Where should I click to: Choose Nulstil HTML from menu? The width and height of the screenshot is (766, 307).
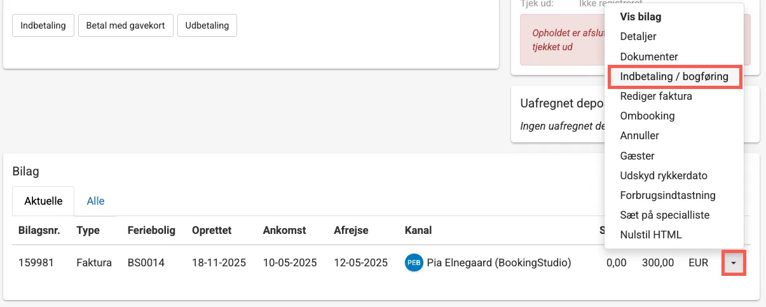point(651,235)
